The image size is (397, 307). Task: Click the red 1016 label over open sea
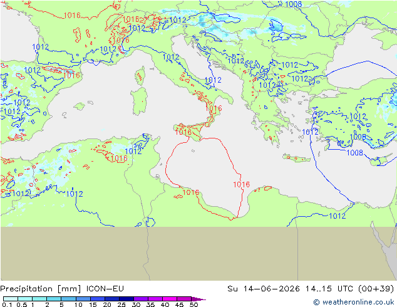point(241,184)
